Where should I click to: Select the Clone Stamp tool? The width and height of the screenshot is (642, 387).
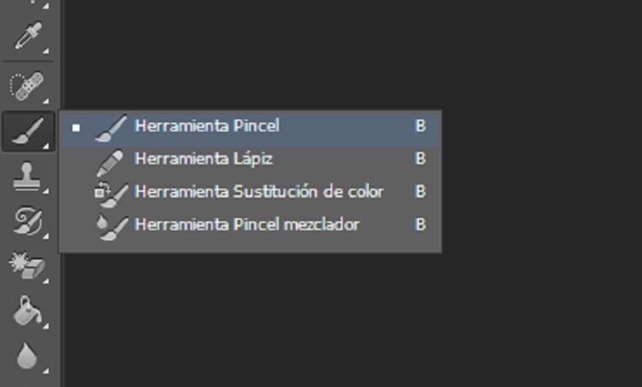(27, 176)
